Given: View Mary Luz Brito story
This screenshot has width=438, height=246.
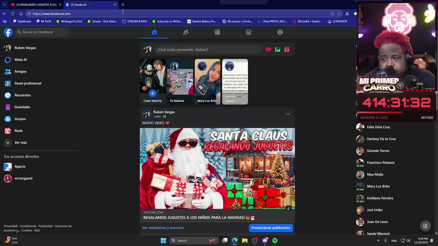Looking at the screenshot, I should pos(207,82).
